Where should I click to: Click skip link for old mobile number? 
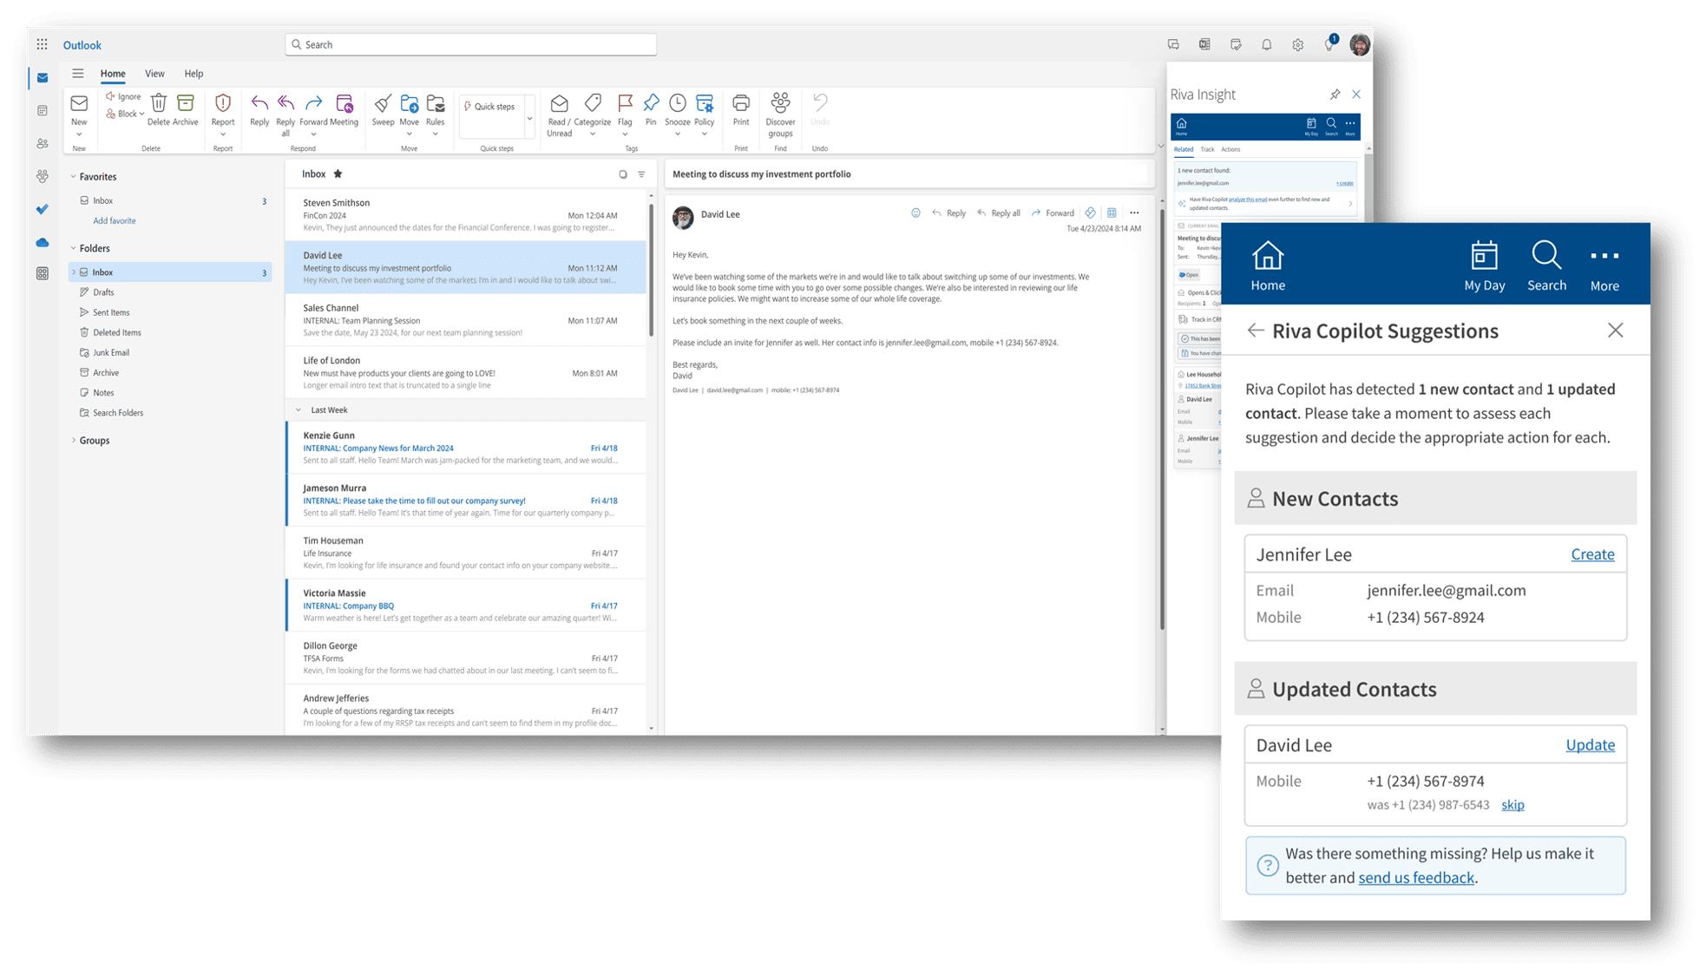pyautogui.click(x=1512, y=805)
